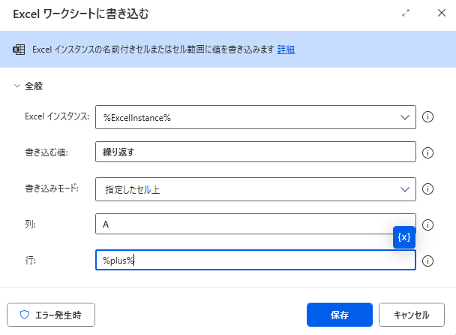Show info for the Excel インスタンス field

coord(427,117)
